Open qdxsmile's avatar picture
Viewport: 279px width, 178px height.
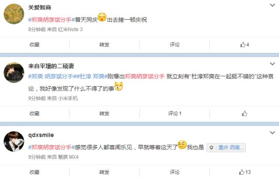click(14, 142)
